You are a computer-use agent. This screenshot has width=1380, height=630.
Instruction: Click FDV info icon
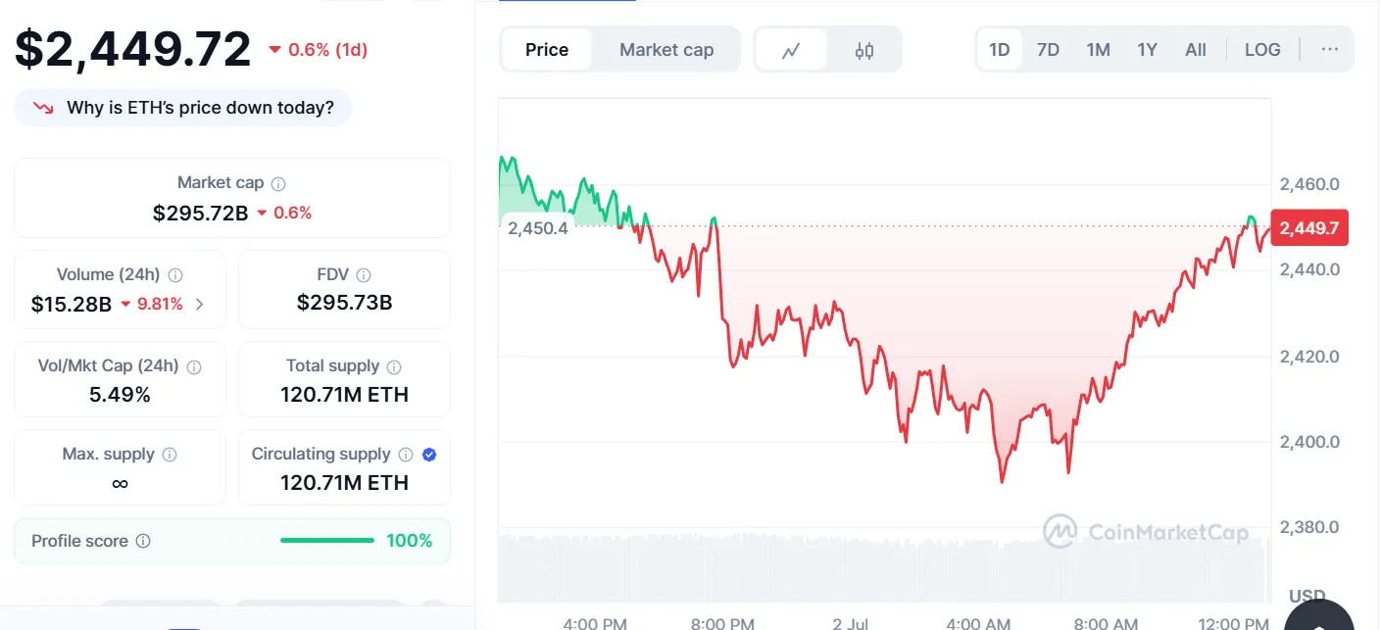coord(364,275)
